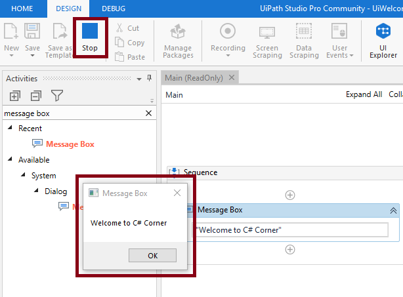Click the Paste command
The height and width of the screenshot is (297, 403).
[130, 57]
